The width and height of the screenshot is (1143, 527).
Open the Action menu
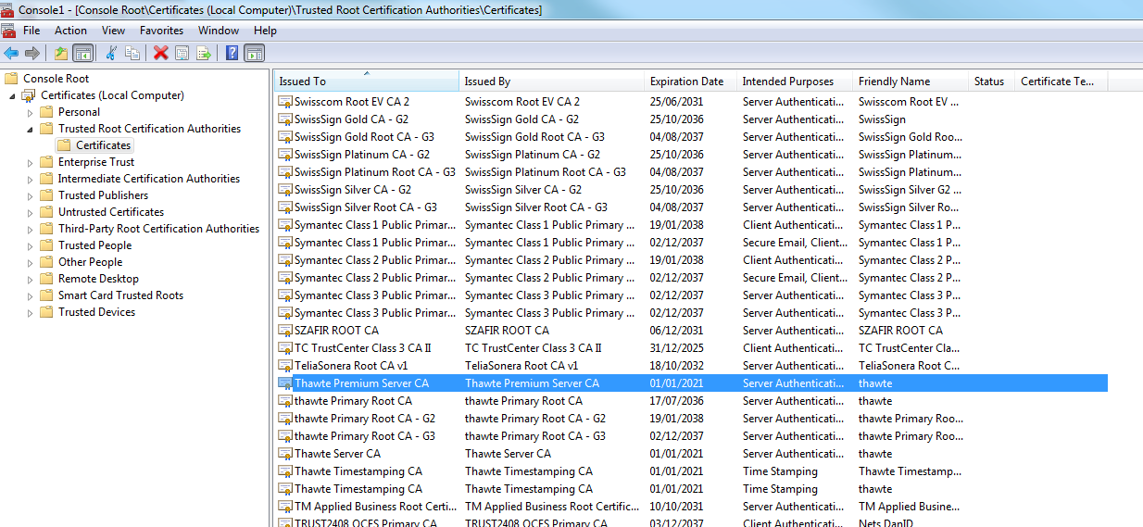[x=70, y=31]
